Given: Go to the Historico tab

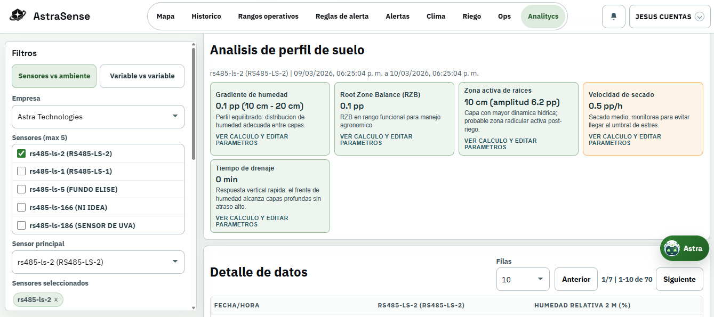Looking at the screenshot, I should [x=206, y=17].
